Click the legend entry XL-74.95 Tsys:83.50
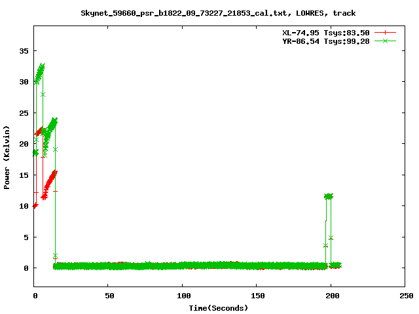The height and width of the screenshot is (314, 419). click(326, 33)
